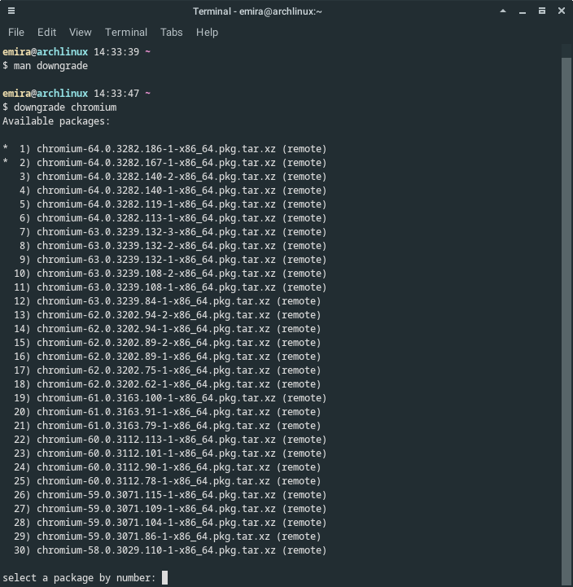Click package row 12 chromium-63.0.3239.84-1
The height and width of the screenshot is (587, 573).
point(168,301)
